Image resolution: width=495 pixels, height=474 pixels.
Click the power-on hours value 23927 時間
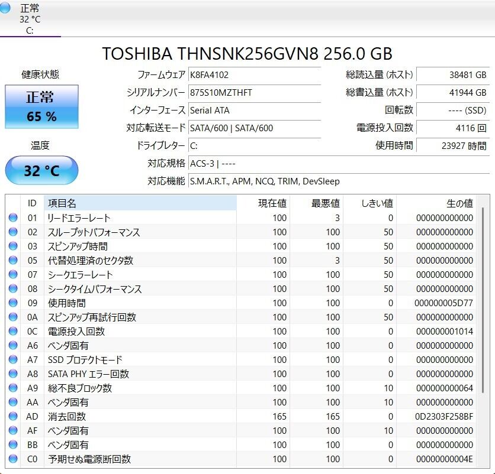click(453, 145)
